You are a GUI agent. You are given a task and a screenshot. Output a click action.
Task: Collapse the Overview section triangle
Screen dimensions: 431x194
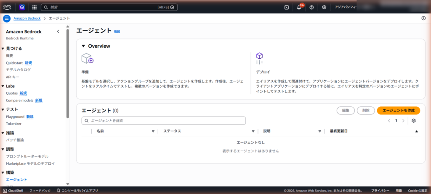pos(83,46)
